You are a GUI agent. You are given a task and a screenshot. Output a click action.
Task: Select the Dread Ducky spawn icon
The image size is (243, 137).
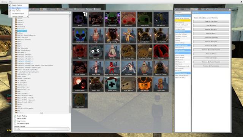point(145,19)
